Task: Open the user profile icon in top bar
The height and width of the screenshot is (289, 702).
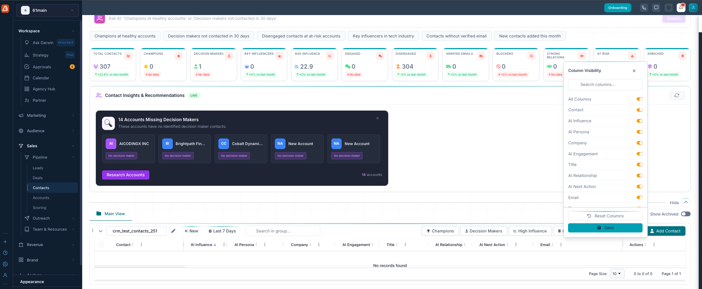Action: (x=693, y=8)
